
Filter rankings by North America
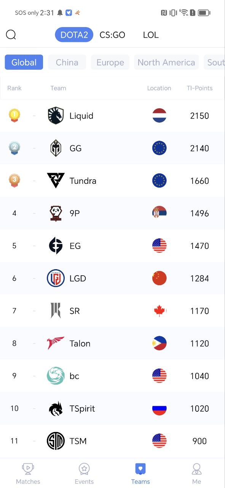click(x=166, y=62)
